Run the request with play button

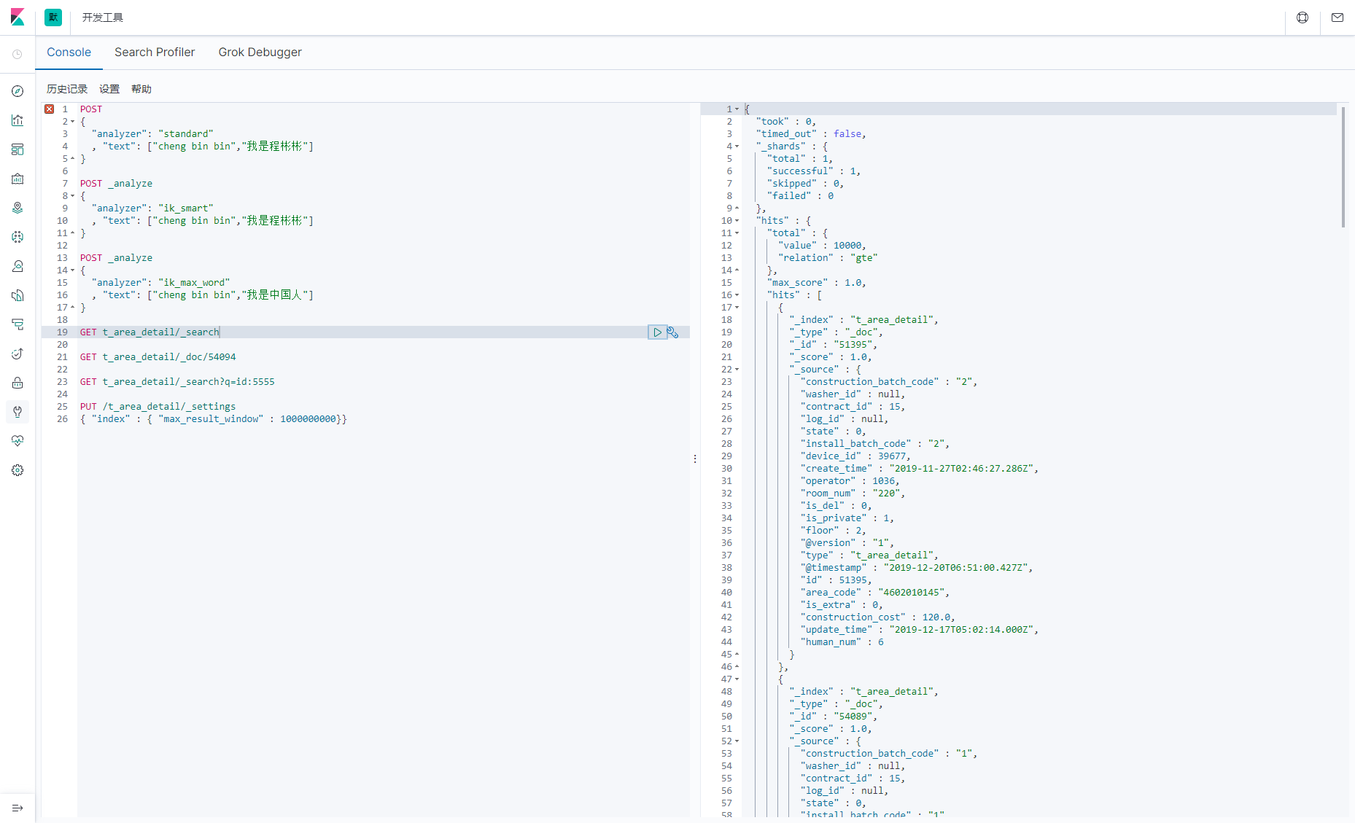657,332
